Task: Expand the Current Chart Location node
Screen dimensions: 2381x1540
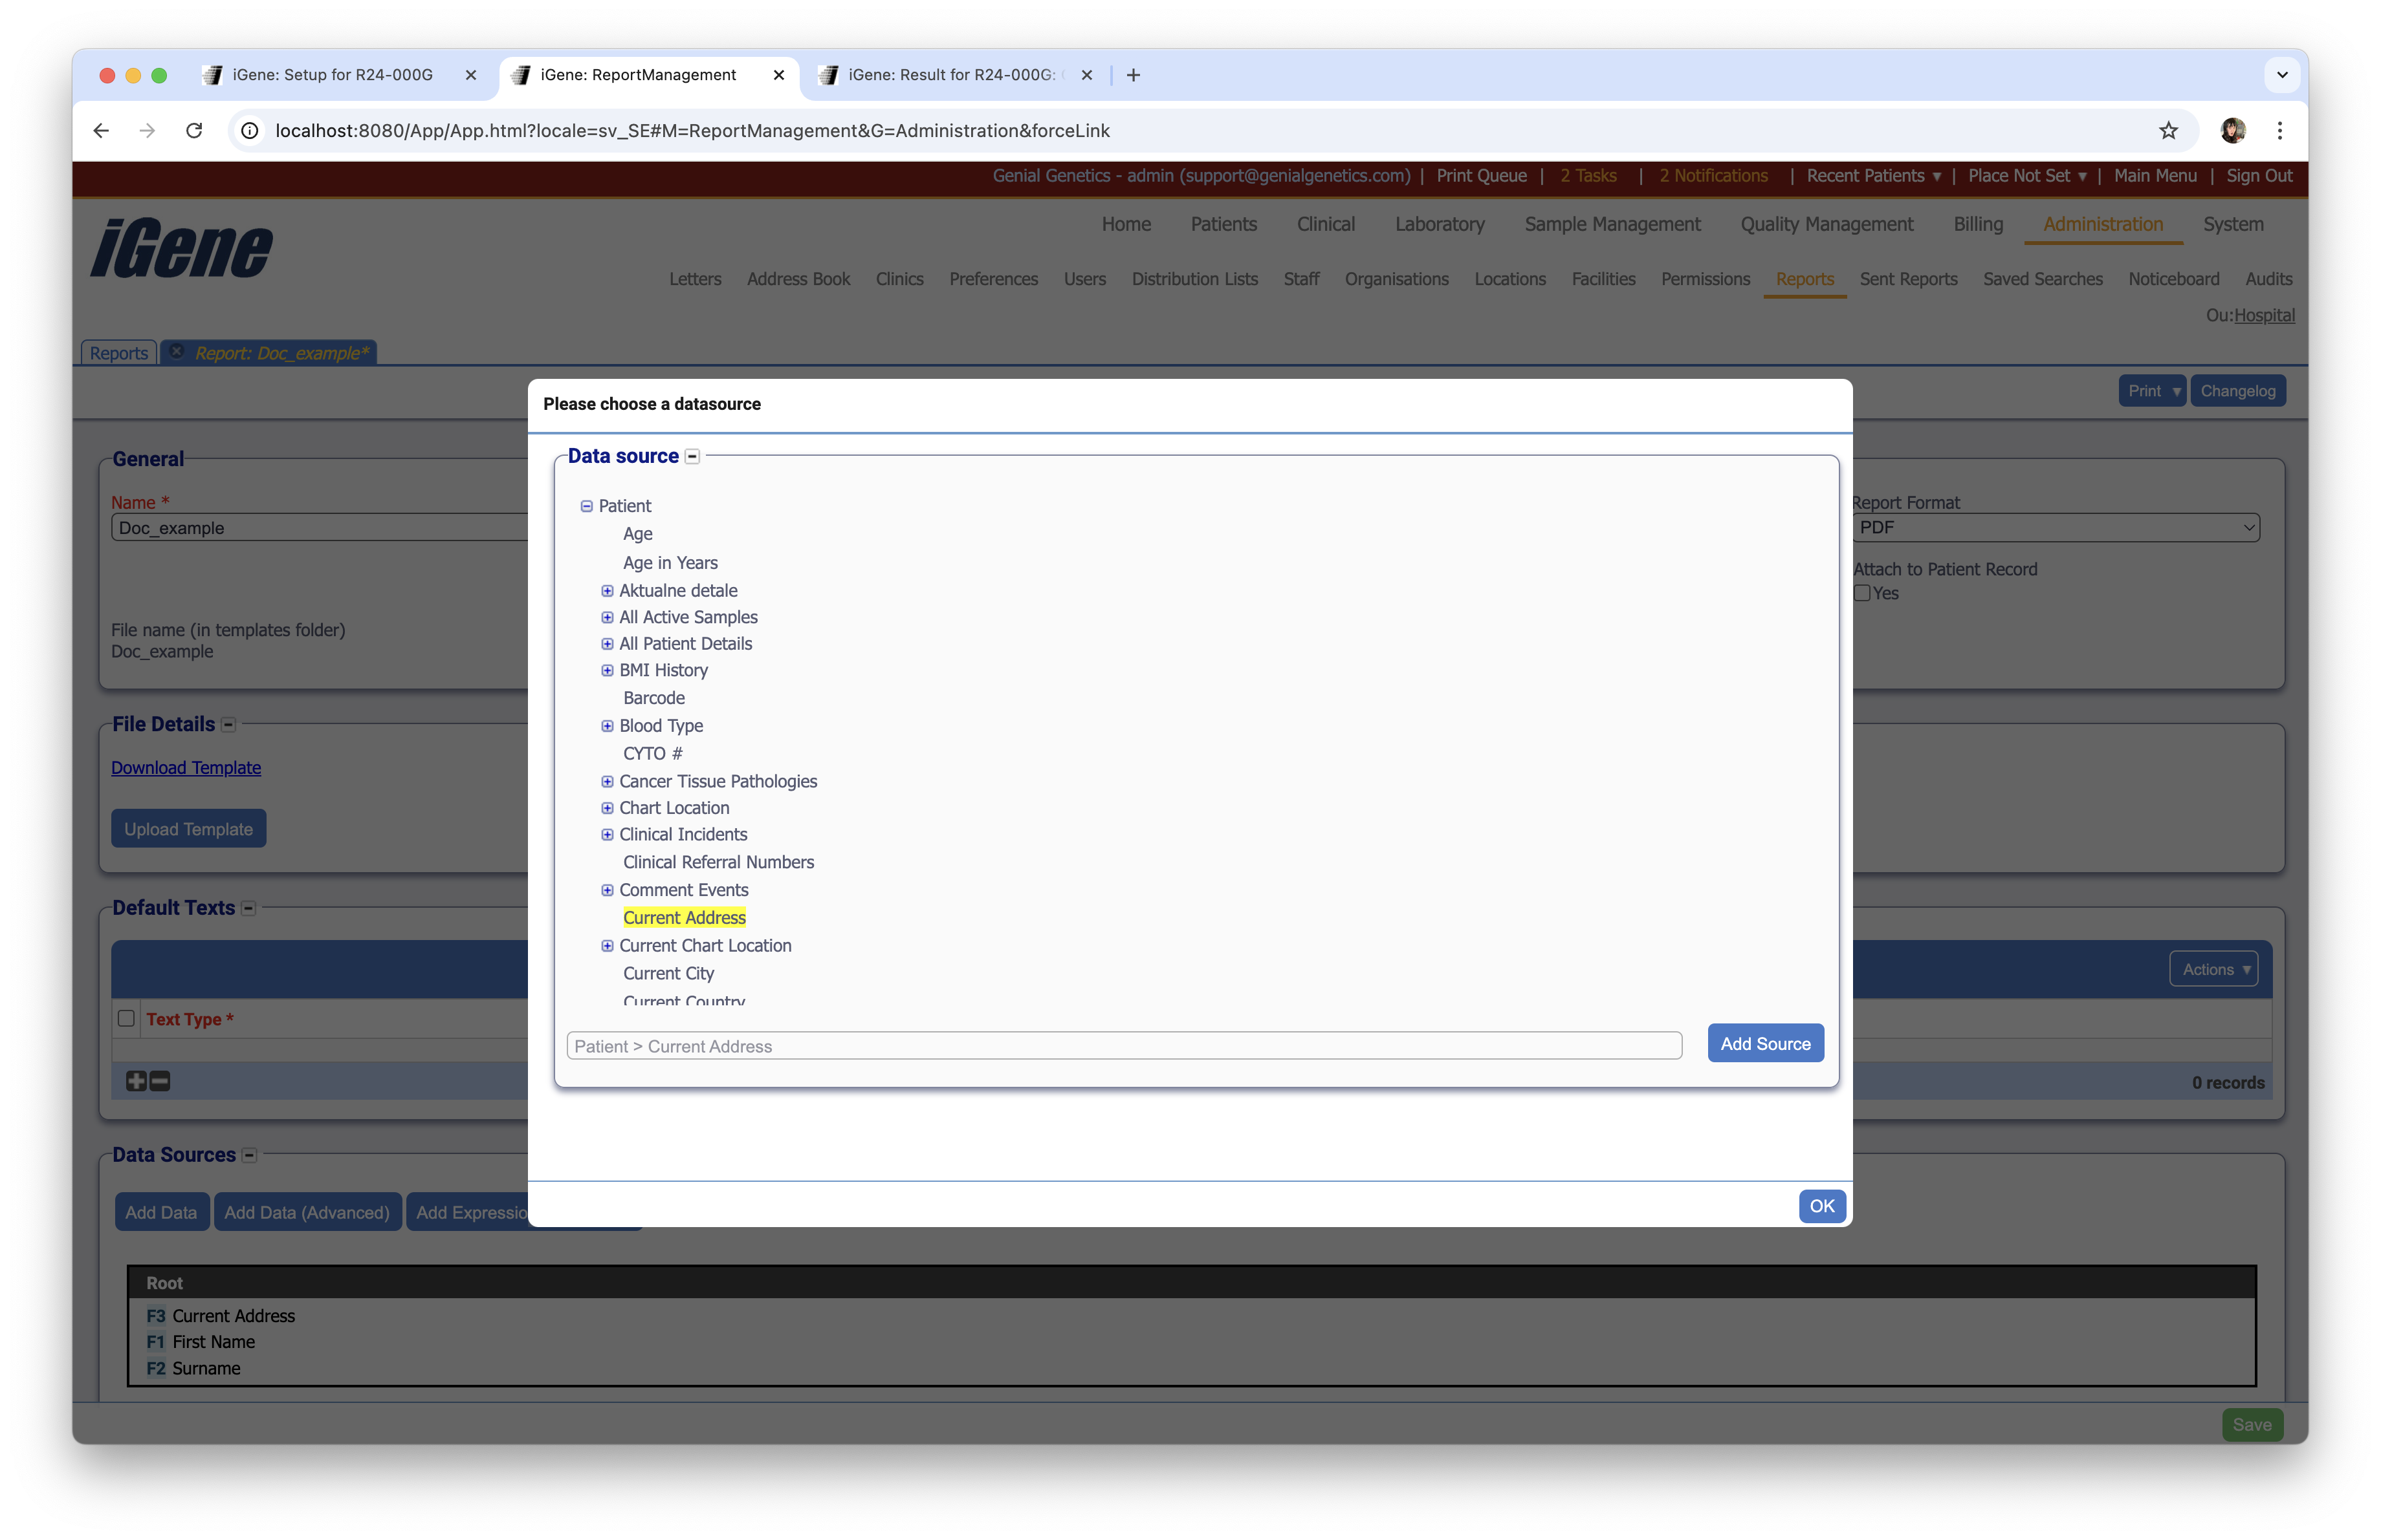Action: point(608,945)
